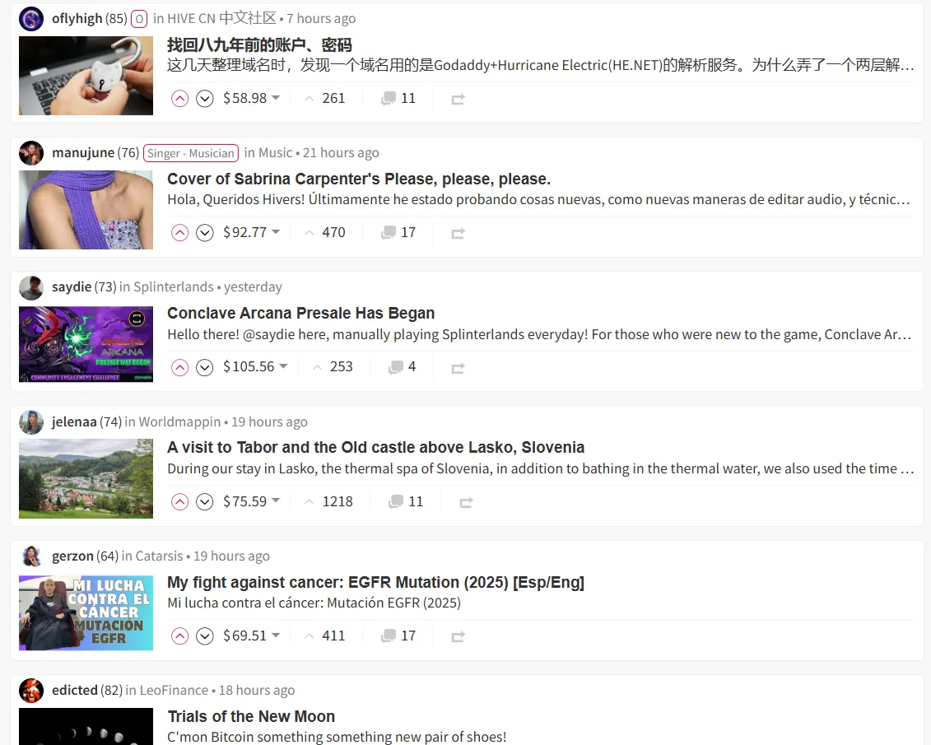Open comments on jelenaa post (11)
This screenshot has width=931, height=745.
[406, 501]
